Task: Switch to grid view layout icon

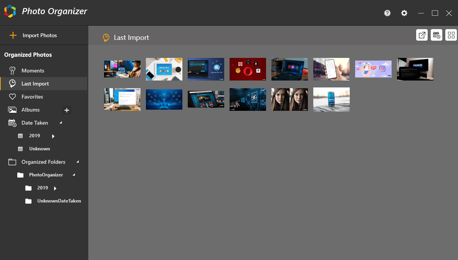Action: (451, 35)
